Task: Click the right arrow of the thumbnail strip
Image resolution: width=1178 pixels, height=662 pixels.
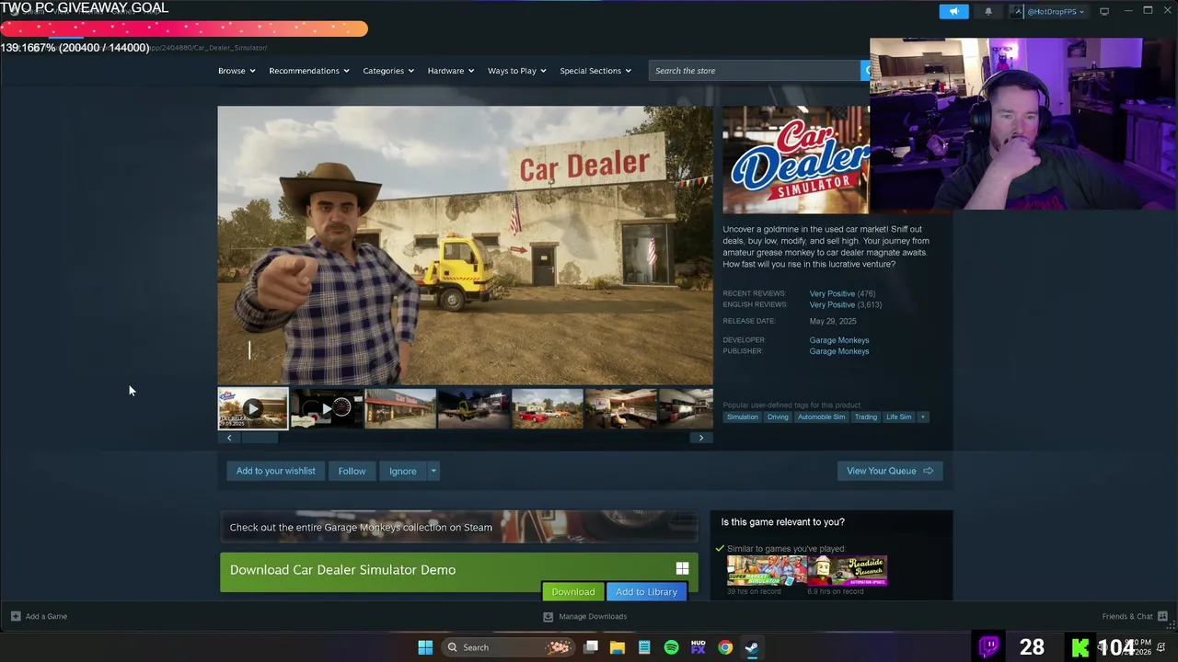Action: click(x=701, y=438)
